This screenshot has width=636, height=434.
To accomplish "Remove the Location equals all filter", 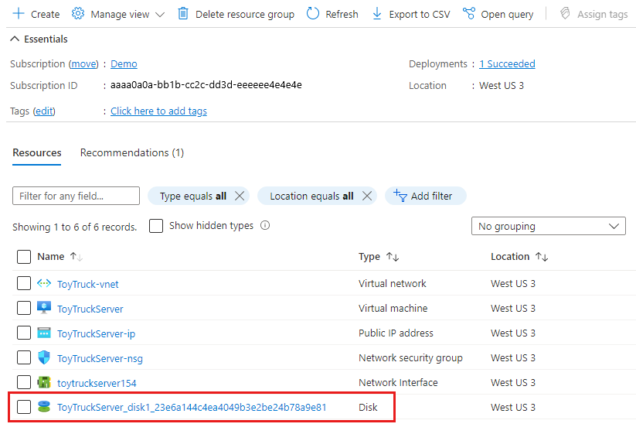I will point(367,196).
